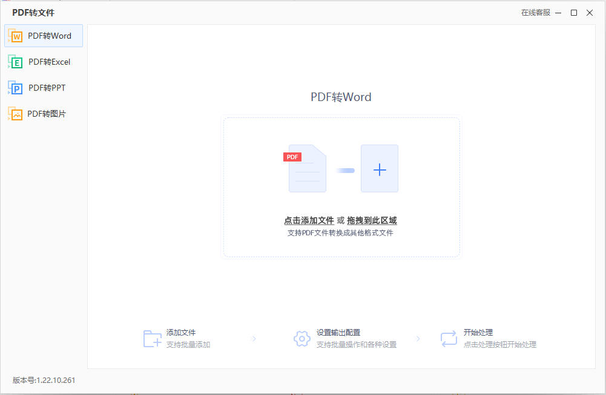Click the cycle arrows icon beside 开始处理

pyautogui.click(x=449, y=339)
